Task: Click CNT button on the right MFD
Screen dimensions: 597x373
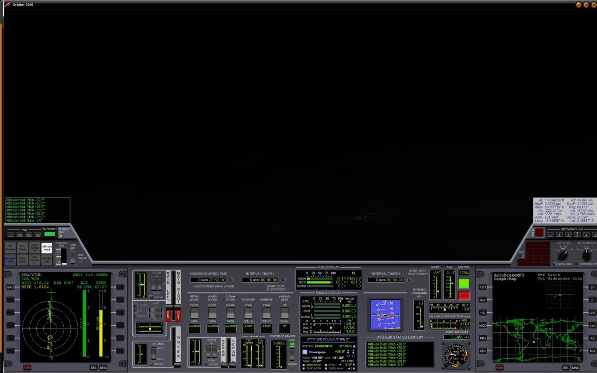Action: pos(592,313)
